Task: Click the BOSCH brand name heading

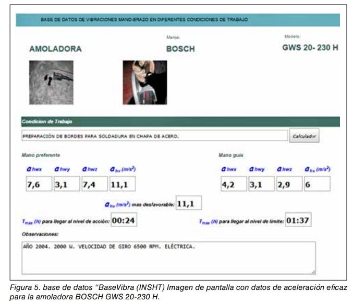Action: (180, 49)
